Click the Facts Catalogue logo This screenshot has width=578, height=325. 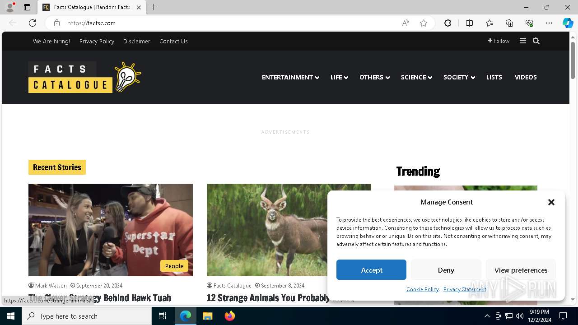[x=85, y=77]
